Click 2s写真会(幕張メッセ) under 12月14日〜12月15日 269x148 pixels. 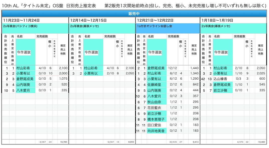pyautogui.click(x=85, y=26)
